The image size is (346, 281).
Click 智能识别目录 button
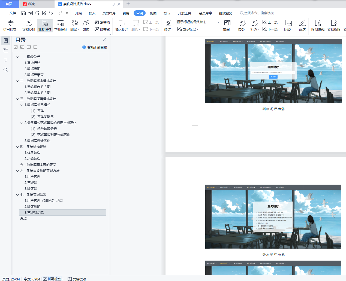[x=95, y=47]
